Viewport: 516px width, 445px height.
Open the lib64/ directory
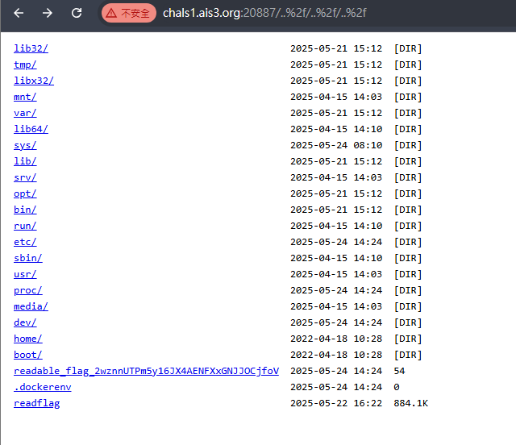[31, 129]
